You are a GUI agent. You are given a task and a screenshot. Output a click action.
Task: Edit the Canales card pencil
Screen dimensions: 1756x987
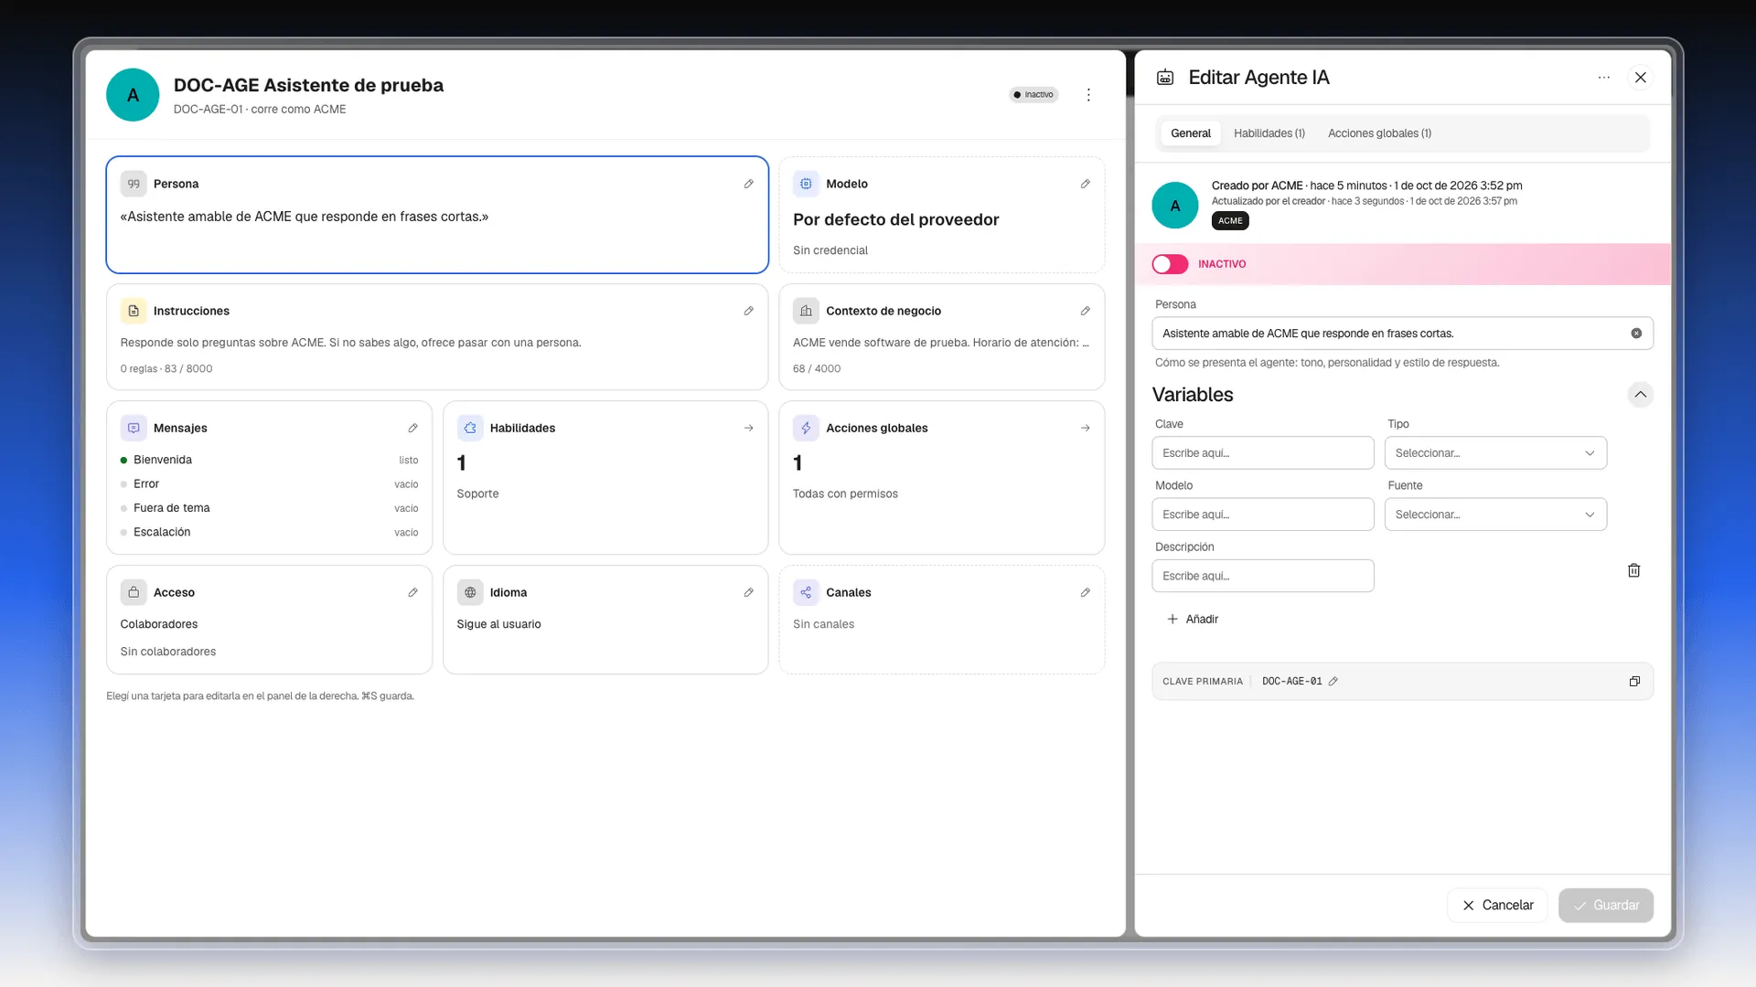coord(1085,592)
